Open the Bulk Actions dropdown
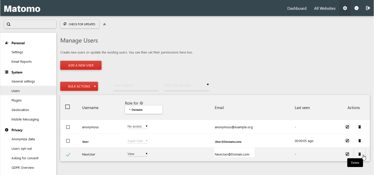This screenshot has width=374, height=175. (79, 86)
